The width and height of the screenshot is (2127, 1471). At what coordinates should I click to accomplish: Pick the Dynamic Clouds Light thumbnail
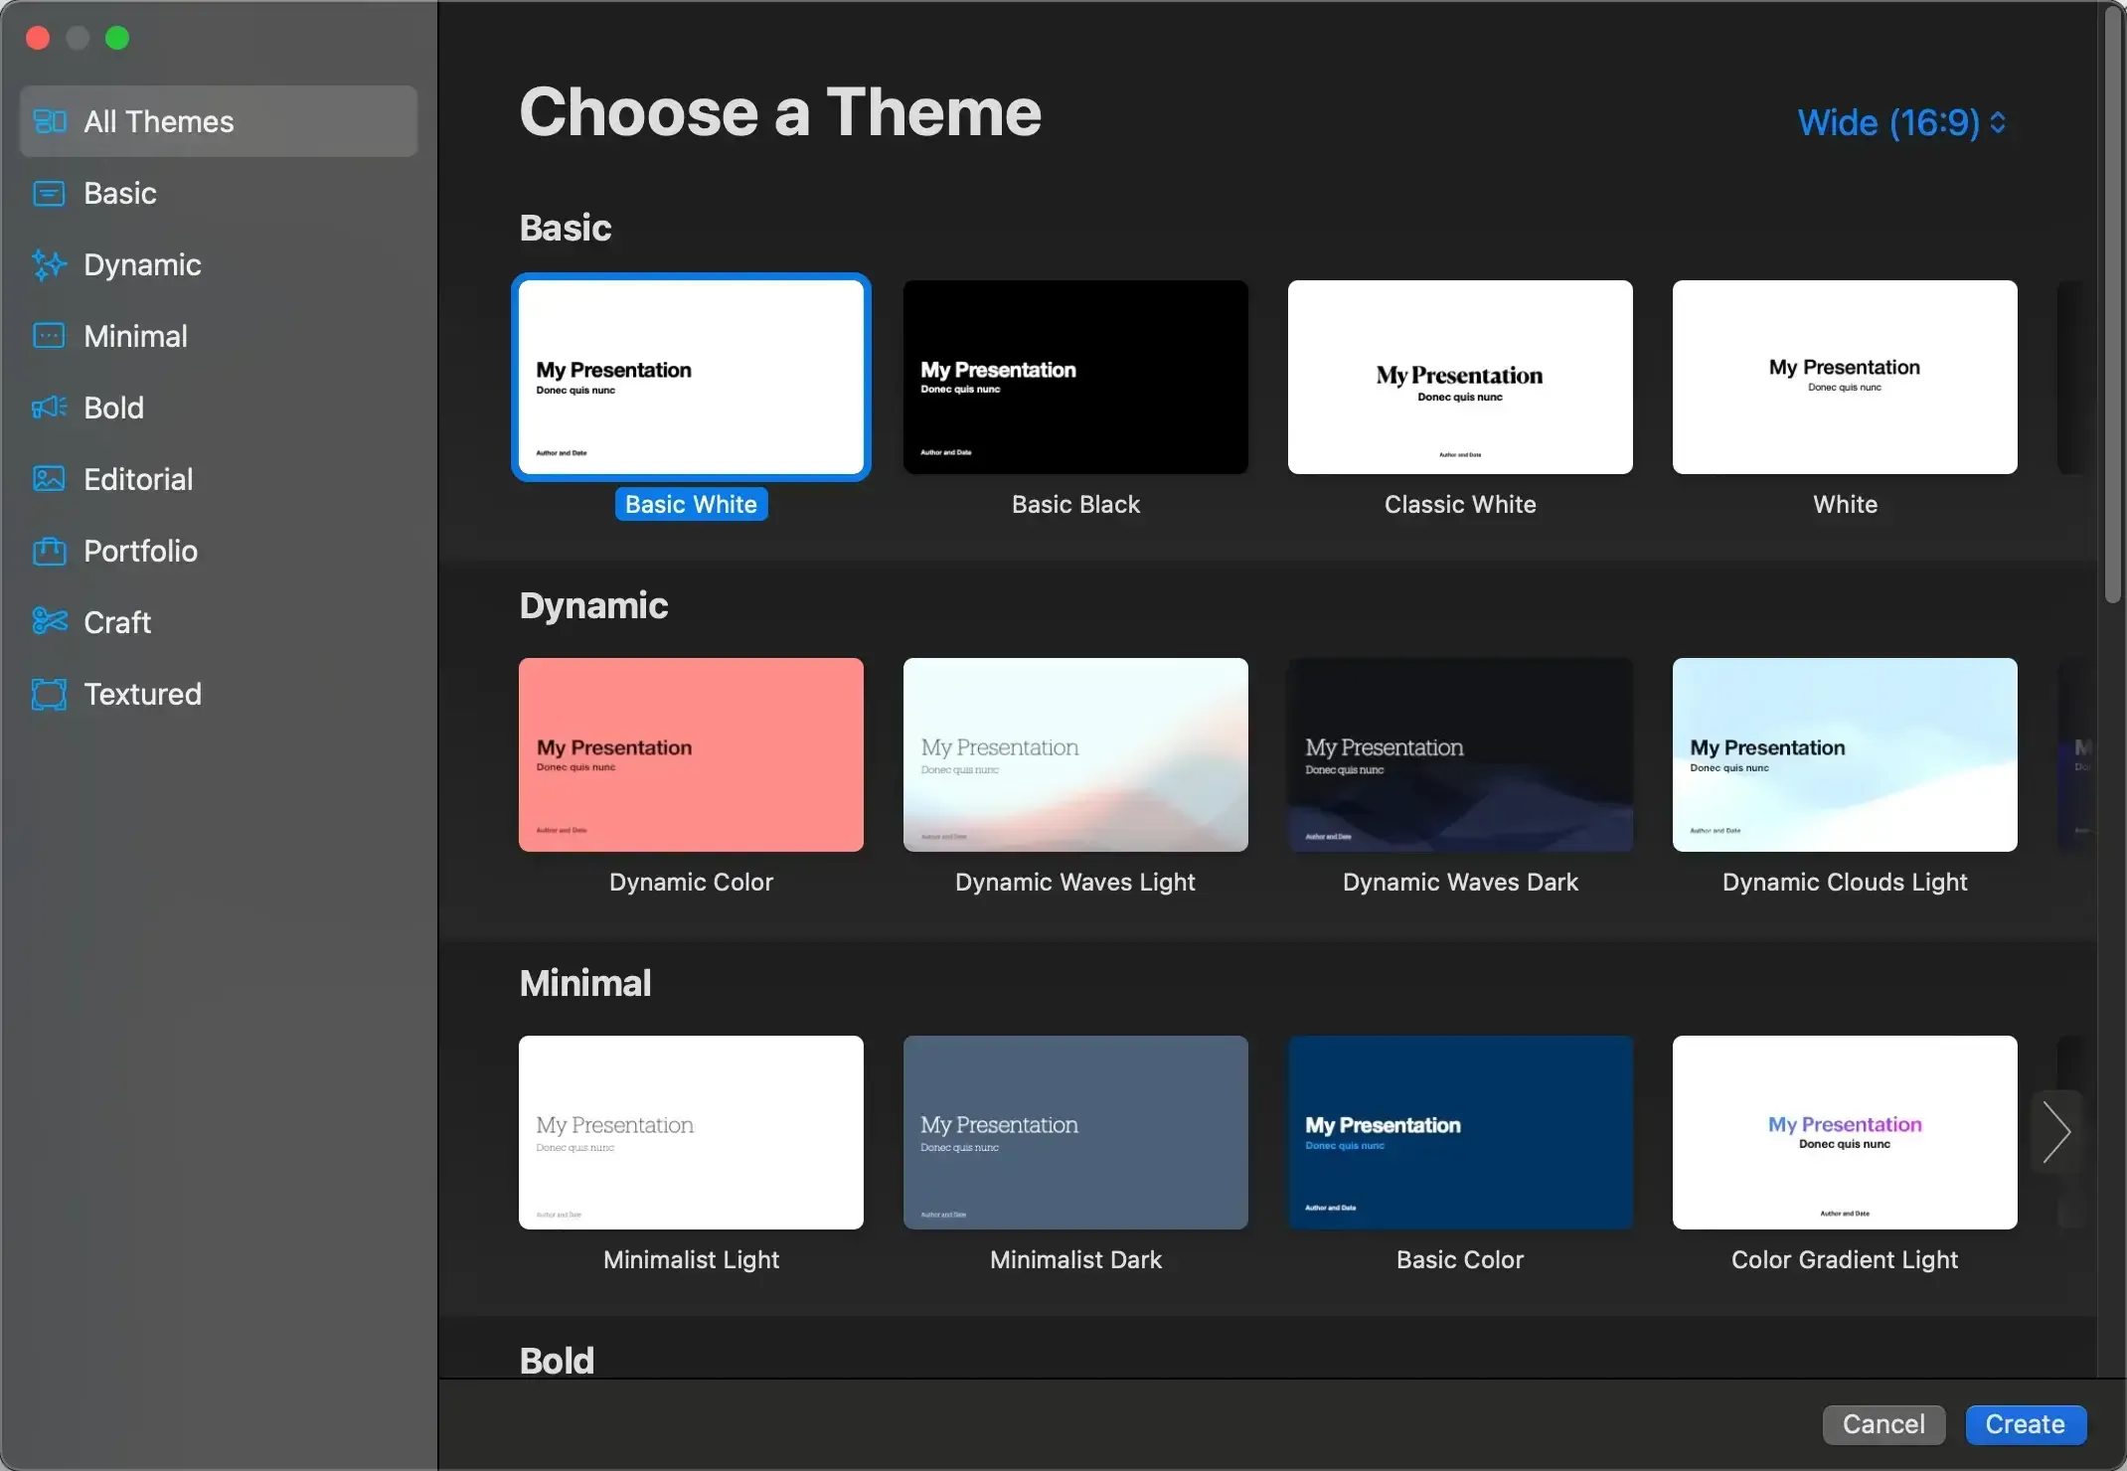click(x=1845, y=754)
